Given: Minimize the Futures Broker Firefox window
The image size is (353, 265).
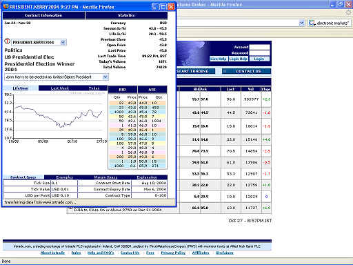Looking at the screenshot, I should [332, 4].
